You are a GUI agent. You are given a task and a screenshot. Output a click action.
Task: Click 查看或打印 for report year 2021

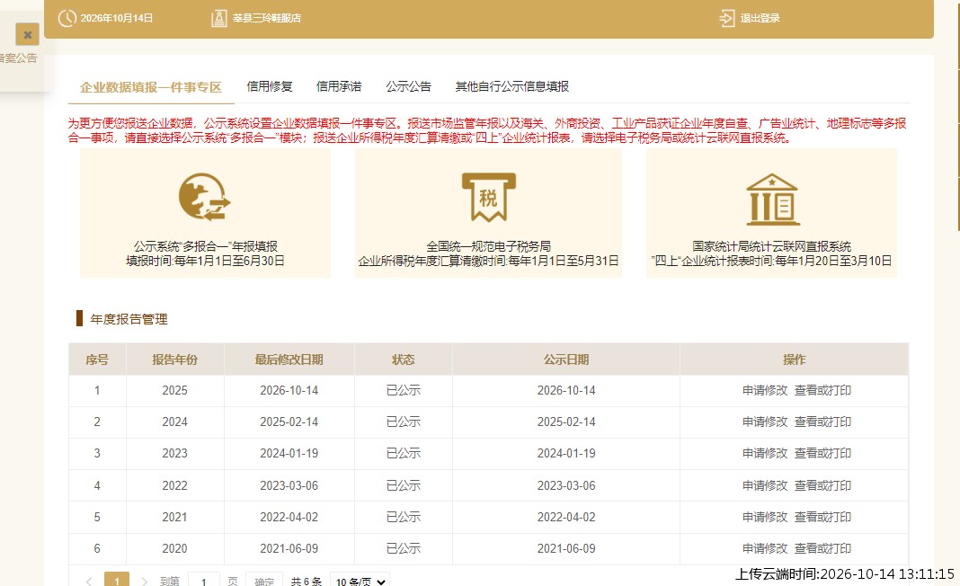point(822,518)
